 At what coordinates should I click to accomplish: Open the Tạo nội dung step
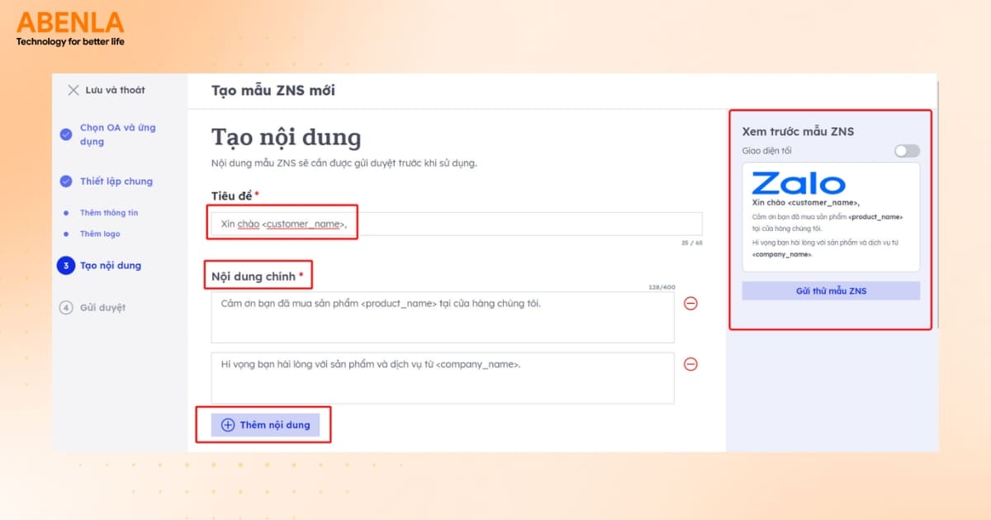(111, 266)
